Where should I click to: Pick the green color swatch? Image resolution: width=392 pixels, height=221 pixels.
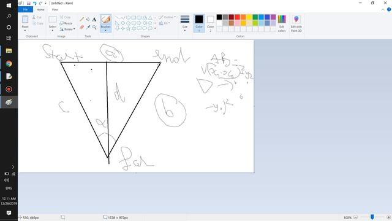tap(255, 17)
